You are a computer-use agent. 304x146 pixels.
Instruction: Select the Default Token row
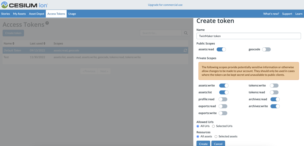coord(95,50)
